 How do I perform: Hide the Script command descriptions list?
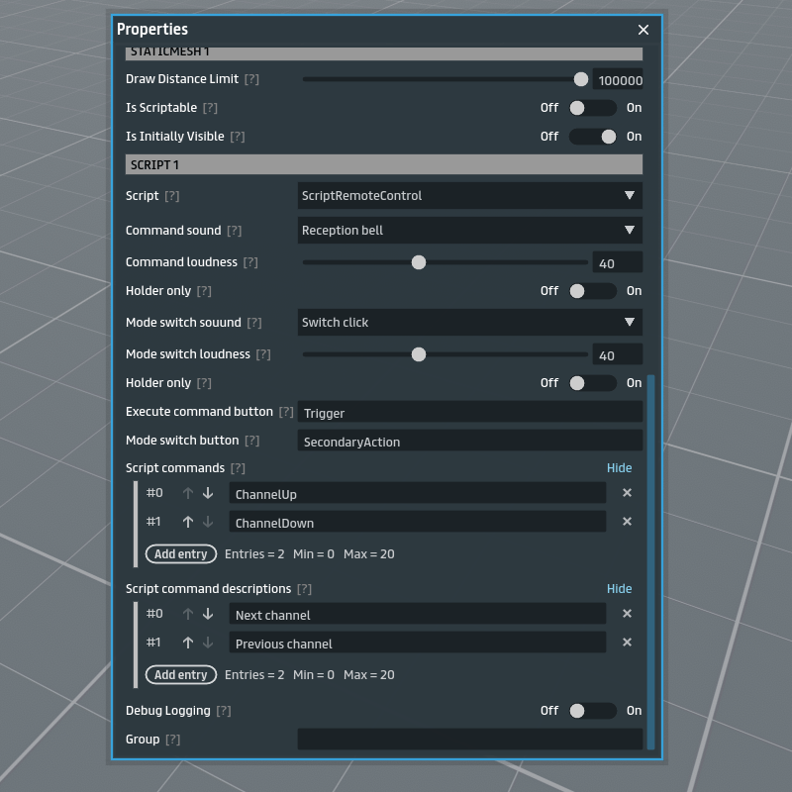(619, 589)
